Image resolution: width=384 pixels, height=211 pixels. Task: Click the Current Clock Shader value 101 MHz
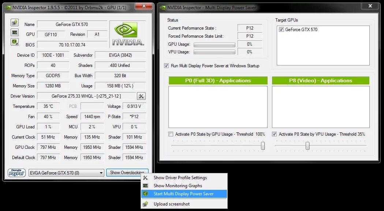point(134,137)
